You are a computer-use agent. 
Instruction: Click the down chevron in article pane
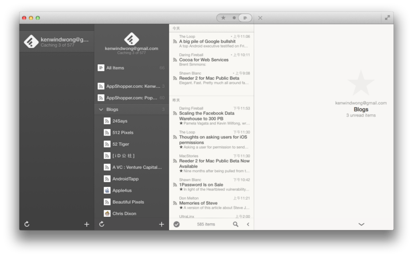coord(361,224)
